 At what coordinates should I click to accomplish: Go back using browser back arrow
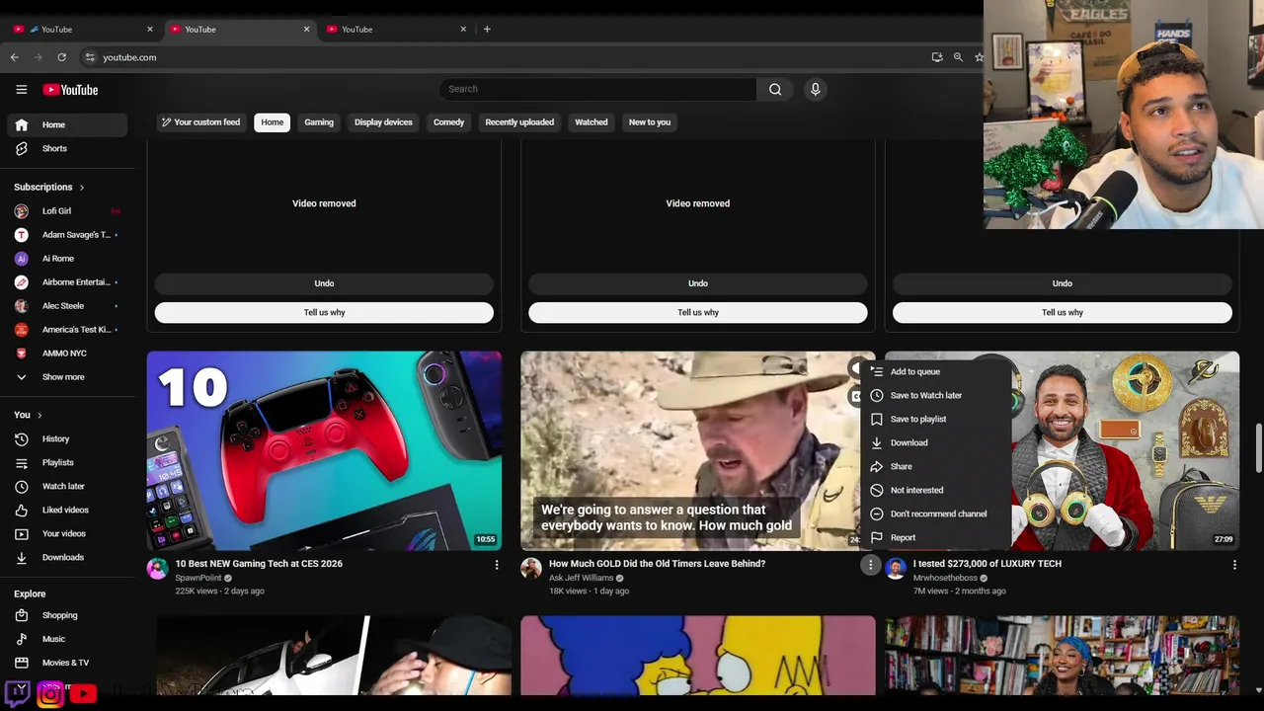pyautogui.click(x=15, y=57)
